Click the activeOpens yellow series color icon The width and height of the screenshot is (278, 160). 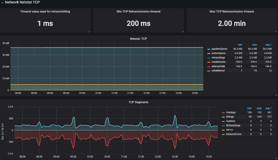pyautogui.click(x=208, y=53)
